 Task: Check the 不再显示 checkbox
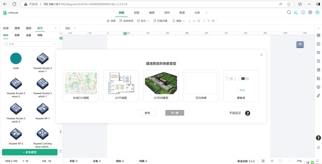tap(226, 113)
